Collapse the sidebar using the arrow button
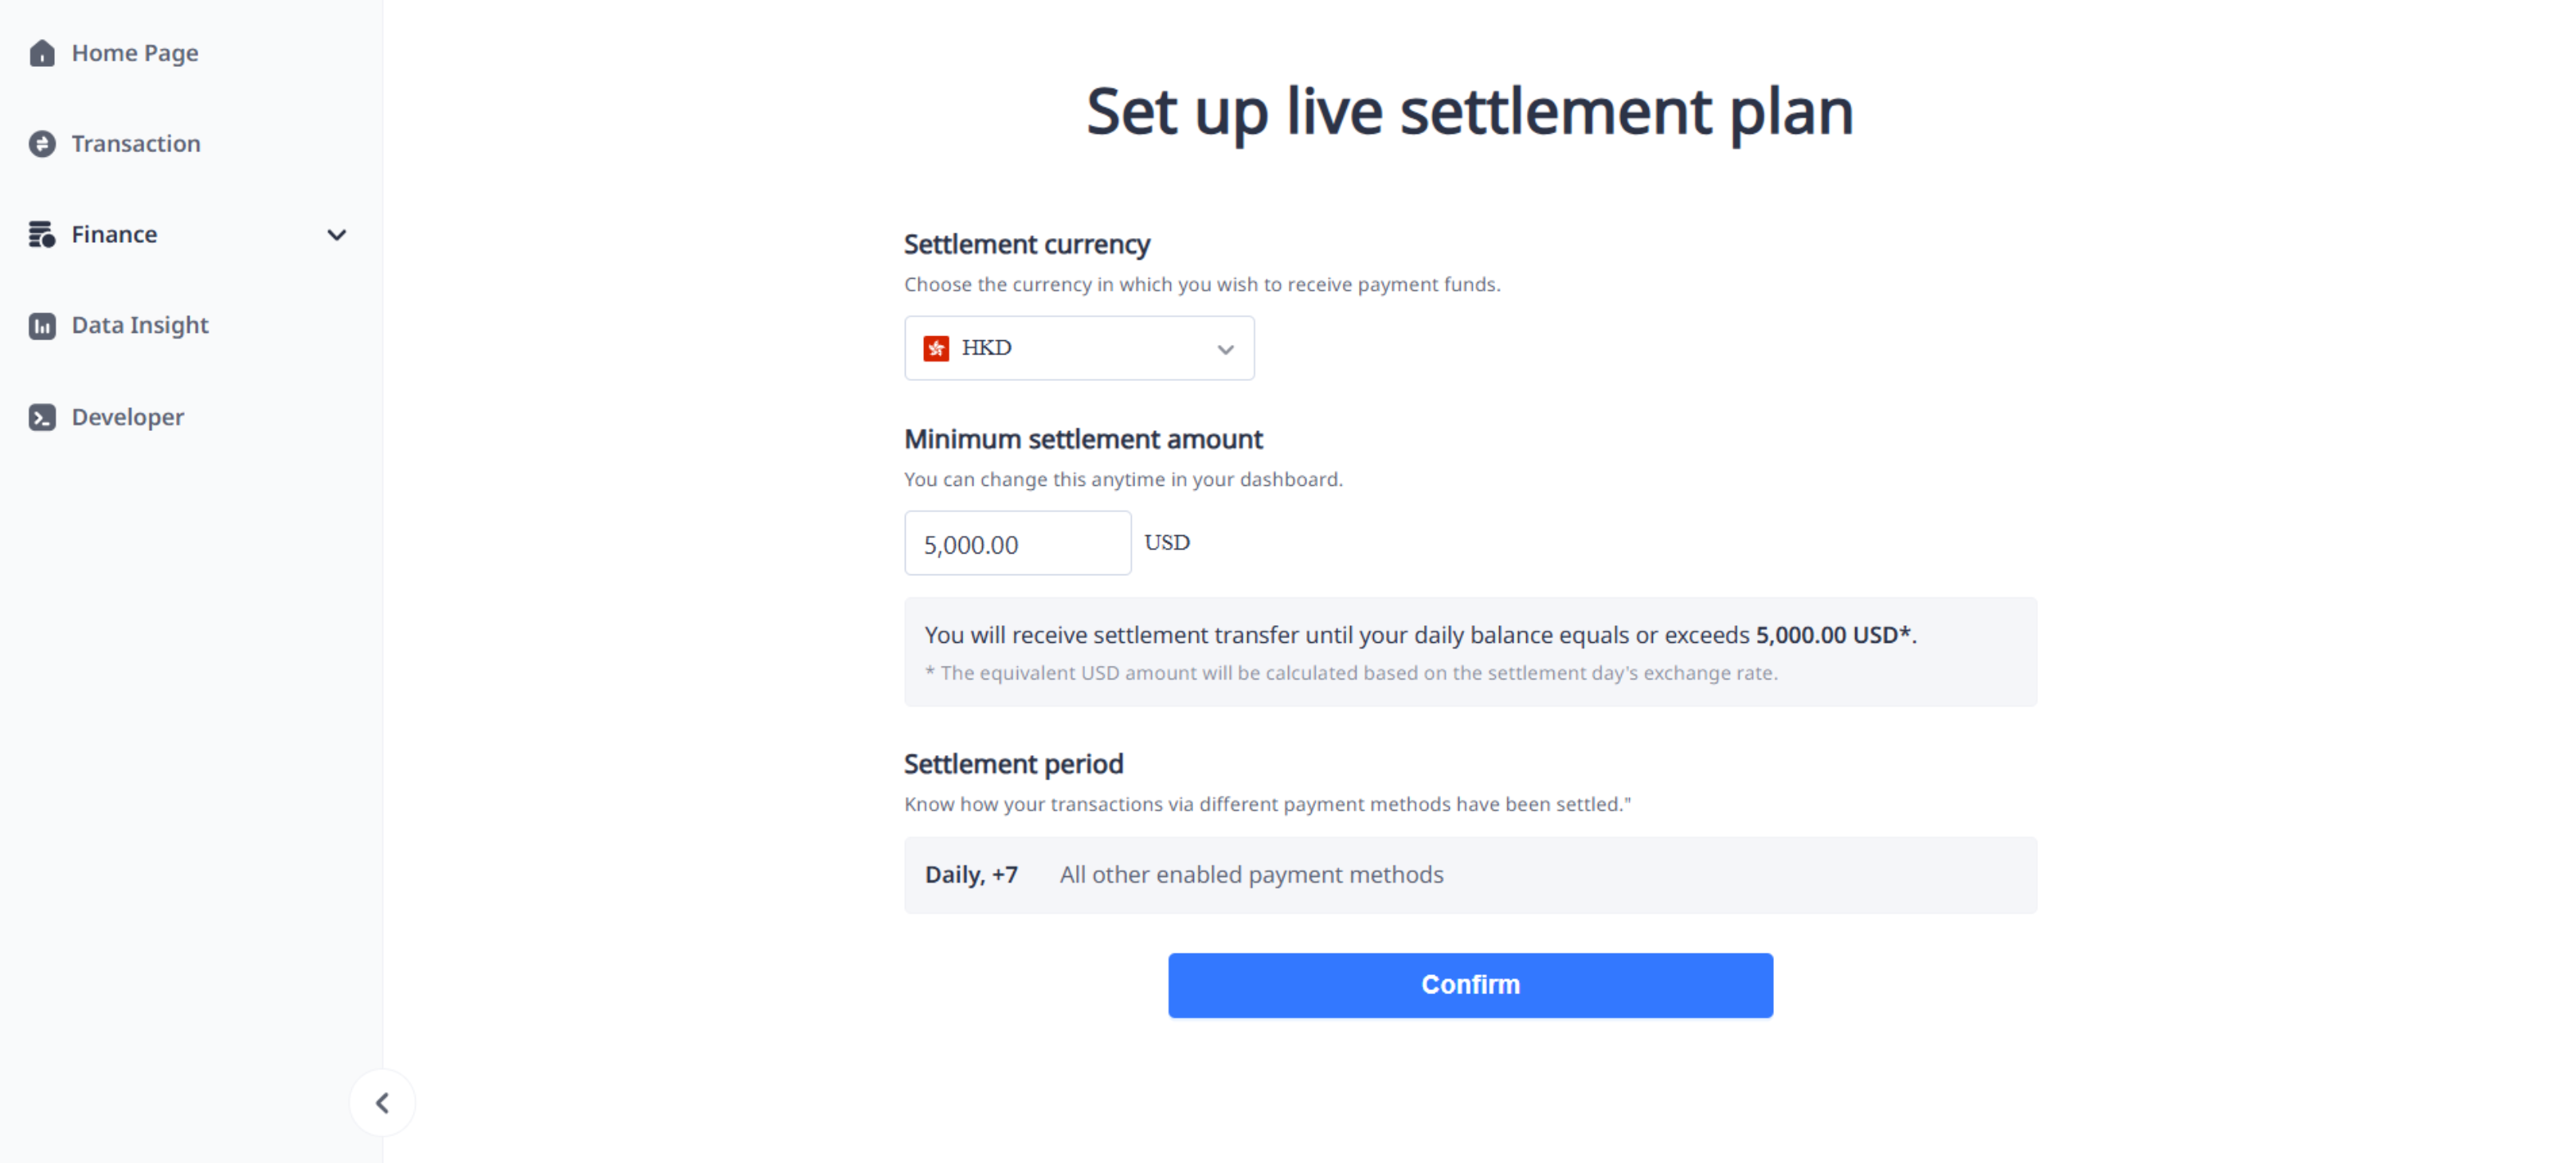 pos(383,1102)
